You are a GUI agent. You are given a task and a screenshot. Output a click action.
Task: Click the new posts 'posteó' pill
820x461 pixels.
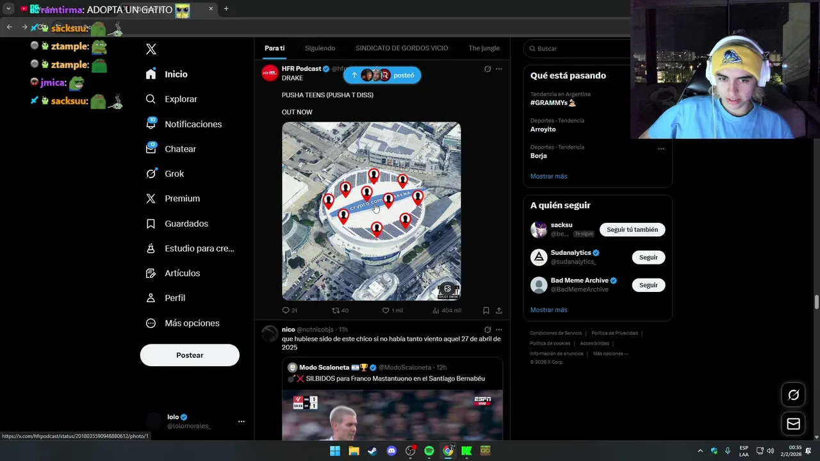(x=382, y=75)
